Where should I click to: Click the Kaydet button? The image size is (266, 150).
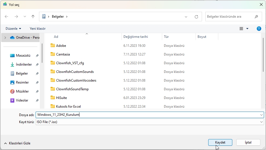tap(220, 142)
